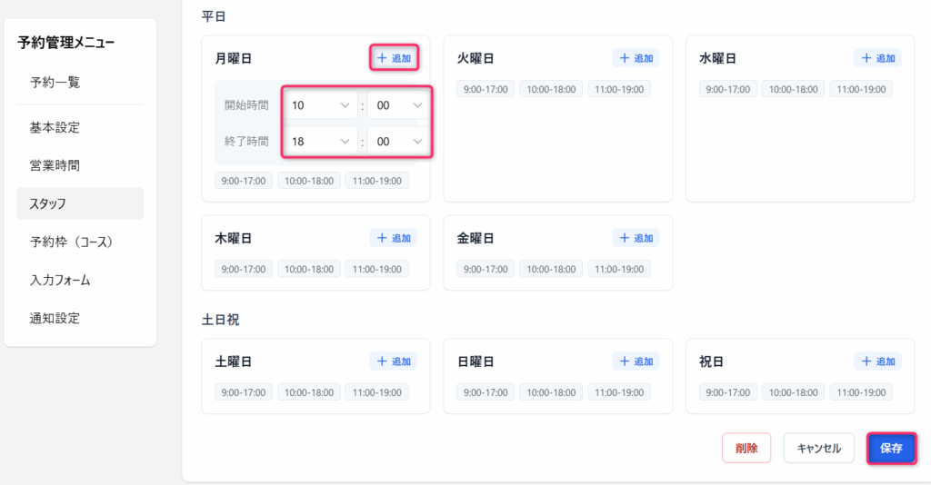Image resolution: width=931 pixels, height=485 pixels.
Task: Click the plus 追加 icon for 火曜日
Action: (x=636, y=58)
